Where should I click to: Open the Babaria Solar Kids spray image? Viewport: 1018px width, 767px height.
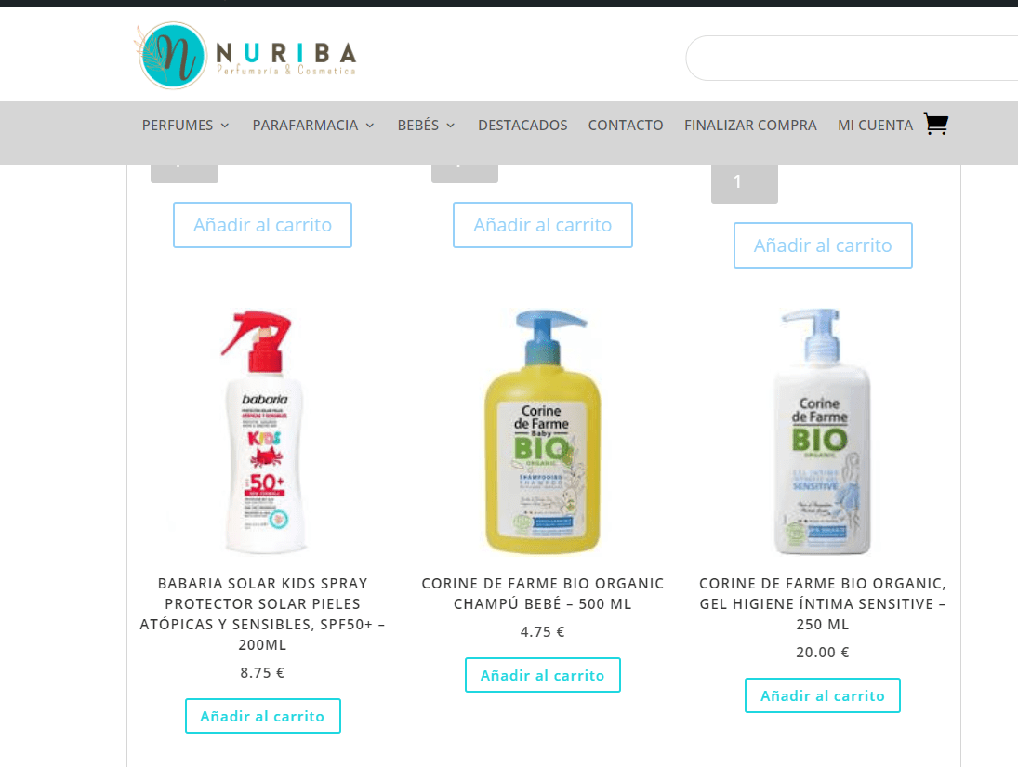[263, 431]
